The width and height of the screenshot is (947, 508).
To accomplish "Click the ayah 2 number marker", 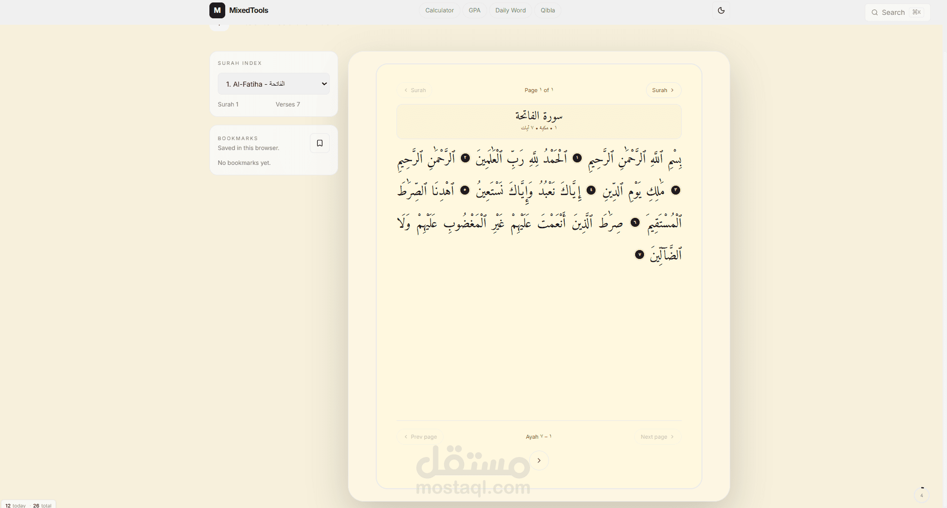I will (465, 158).
